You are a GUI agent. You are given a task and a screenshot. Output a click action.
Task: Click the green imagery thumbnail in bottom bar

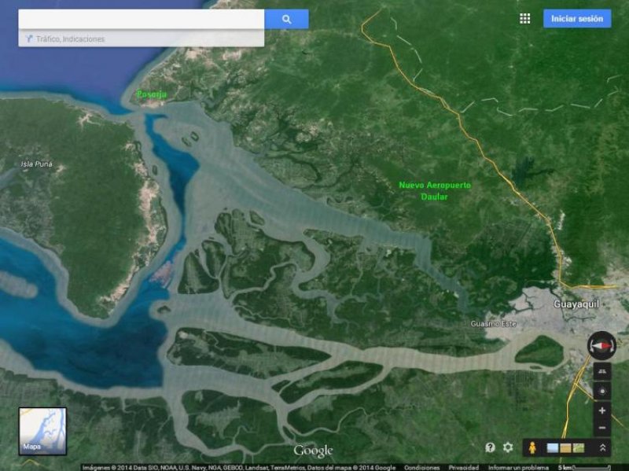579,448
